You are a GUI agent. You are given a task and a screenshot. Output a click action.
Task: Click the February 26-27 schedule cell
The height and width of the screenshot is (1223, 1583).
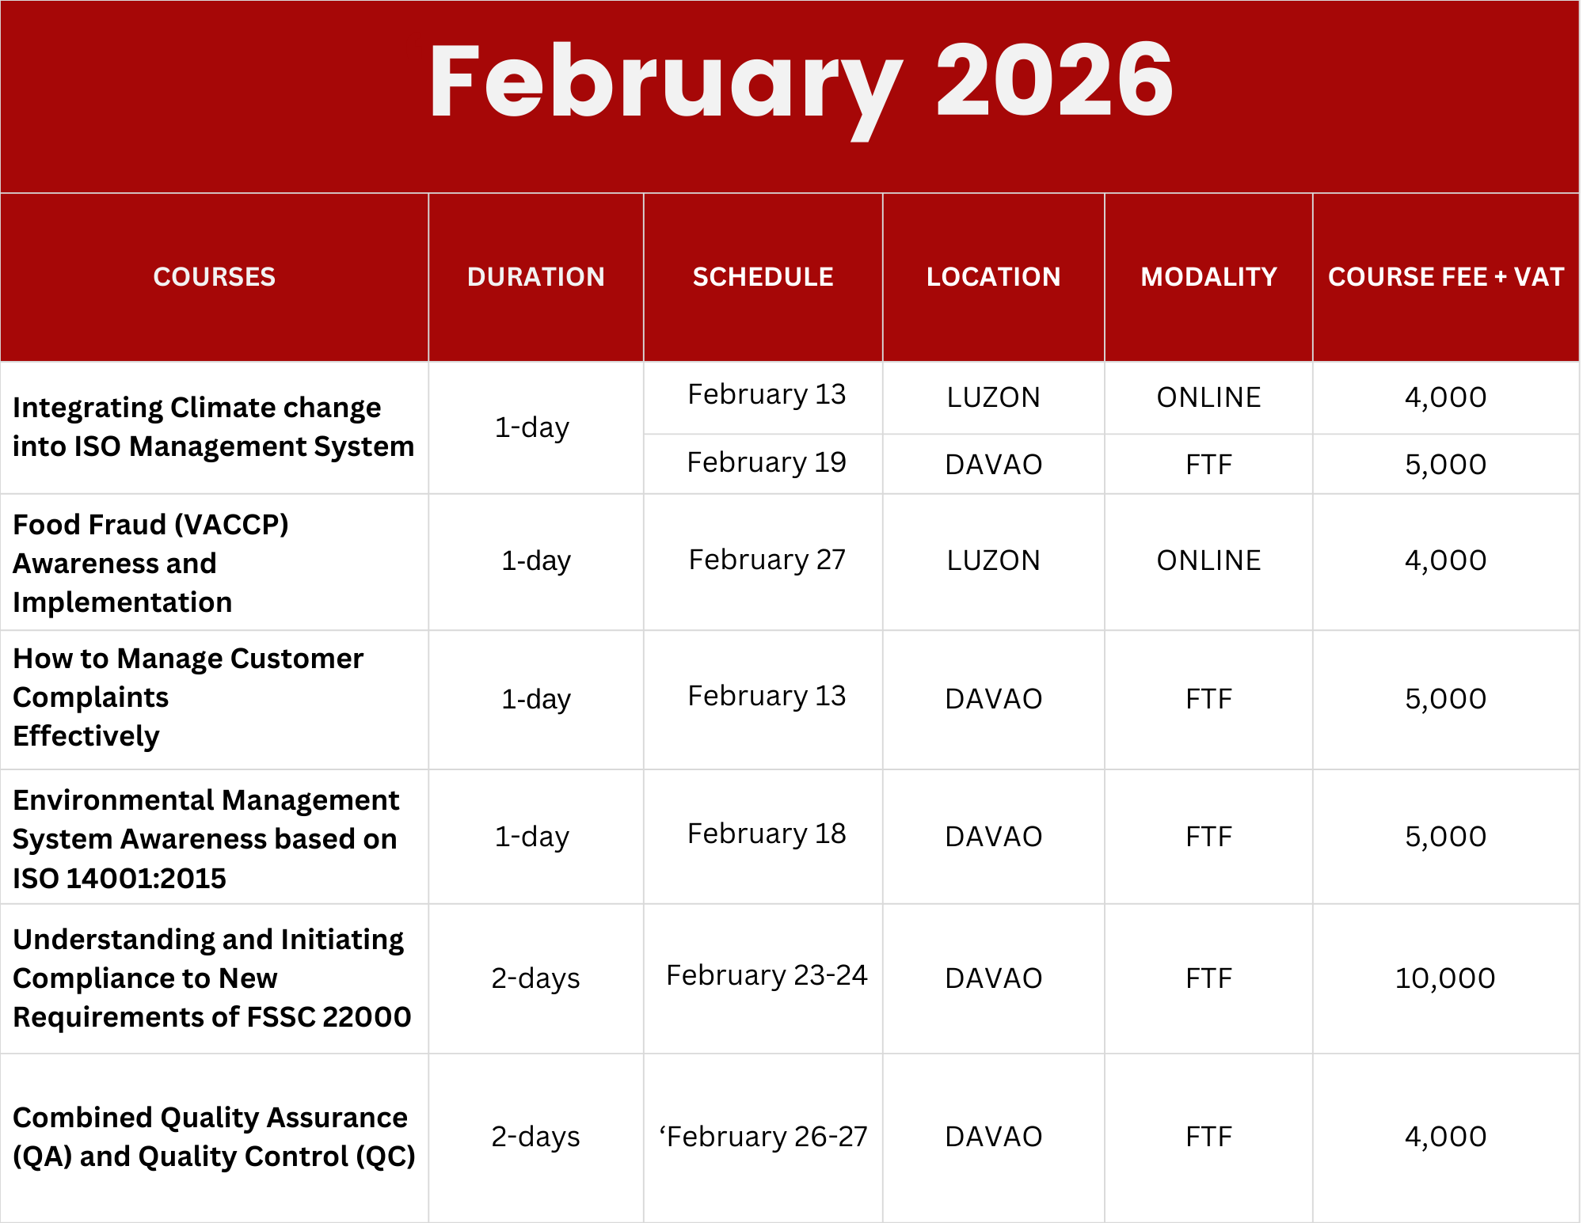click(x=763, y=1137)
